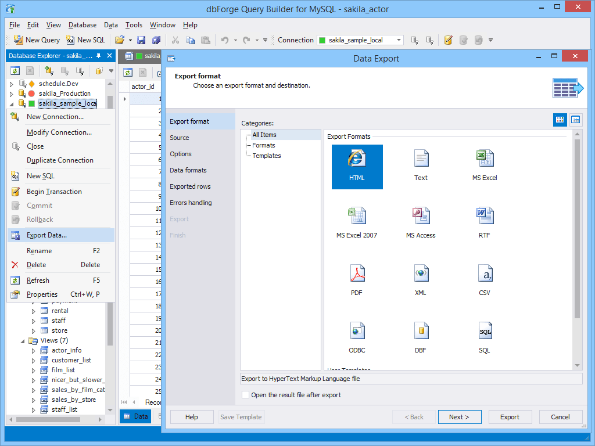Open the Data Export Help
This screenshot has height=446, width=595.
tap(191, 417)
